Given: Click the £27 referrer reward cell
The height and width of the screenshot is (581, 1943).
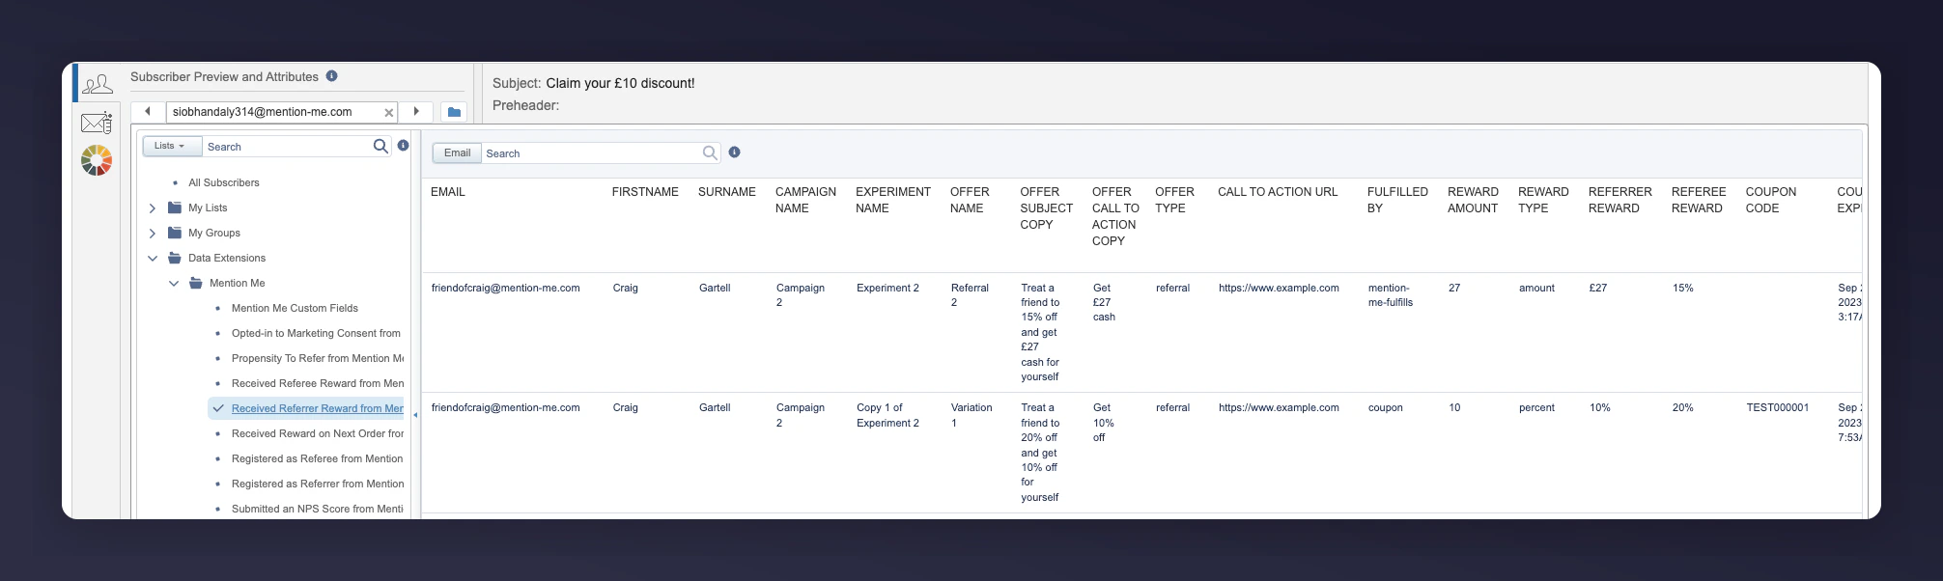Looking at the screenshot, I should coord(1598,288).
